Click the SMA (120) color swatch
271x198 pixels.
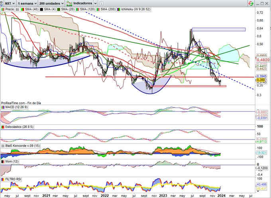tap(77, 9)
